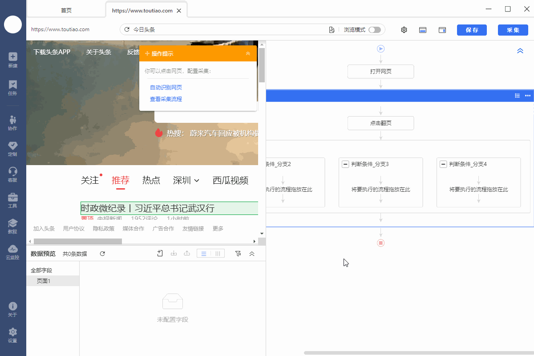Click the 自动识别网页 link
The height and width of the screenshot is (356, 534).
(166, 88)
